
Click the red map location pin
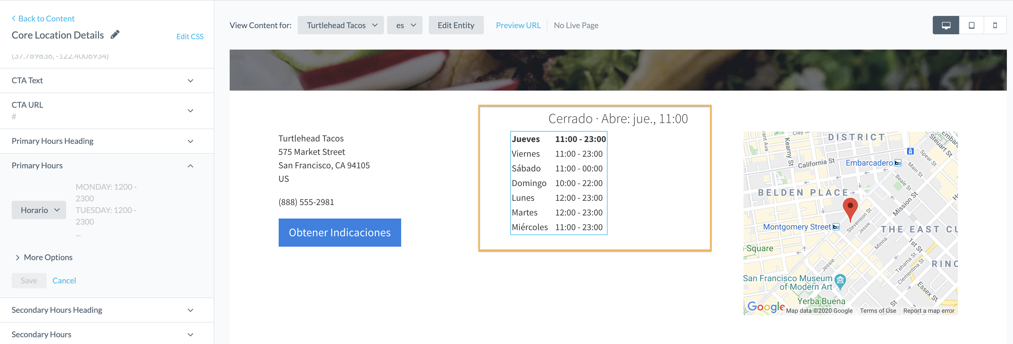point(850,210)
